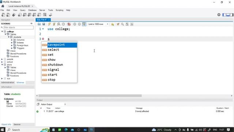Screen dimensions: 234x132
Task: Click the reconnect to DBMS icon
Action: (50, 15)
